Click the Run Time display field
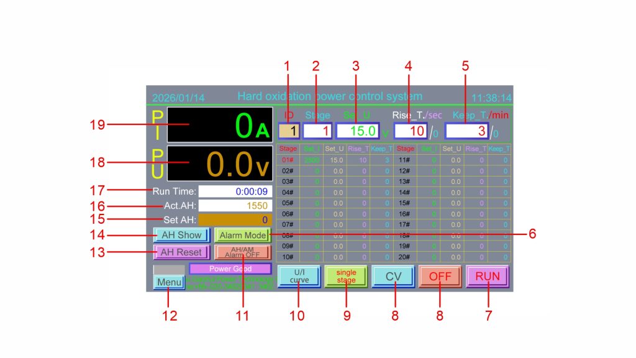 click(235, 191)
